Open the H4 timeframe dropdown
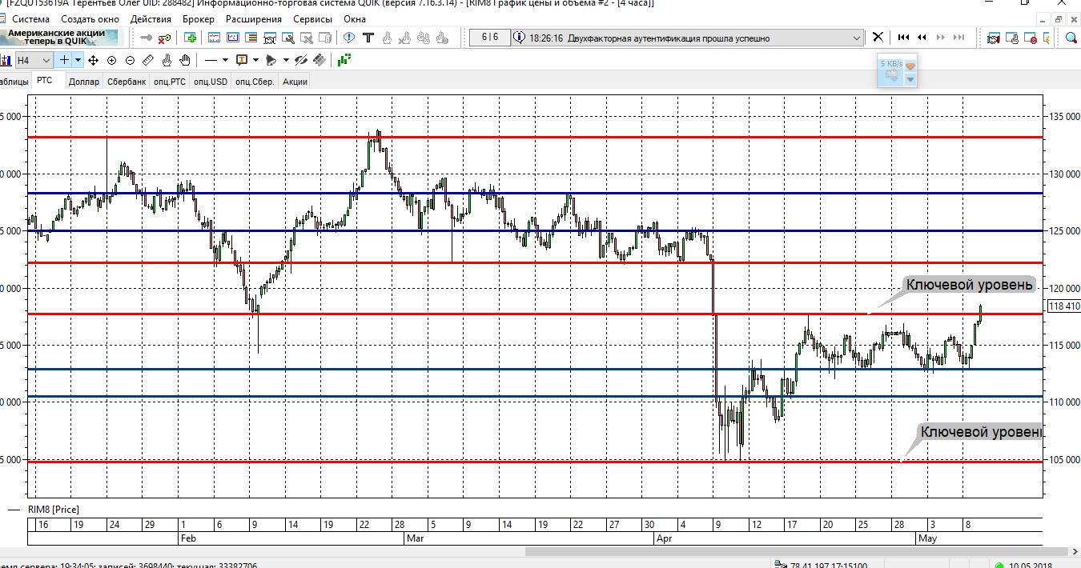Viewport: 1081px width, 568px height. [x=46, y=60]
